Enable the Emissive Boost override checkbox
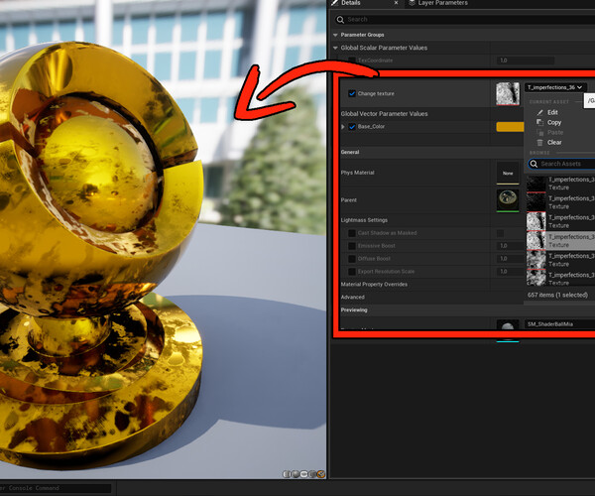The width and height of the screenshot is (595, 496). coord(352,246)
